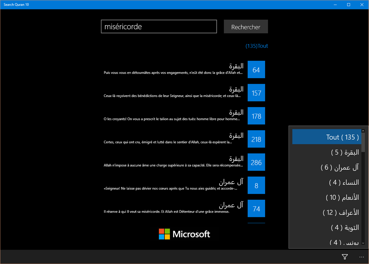This screenshot has width=369, height=264.
Task: Click the (135)Tout filter link
Action: click(257, 46)
